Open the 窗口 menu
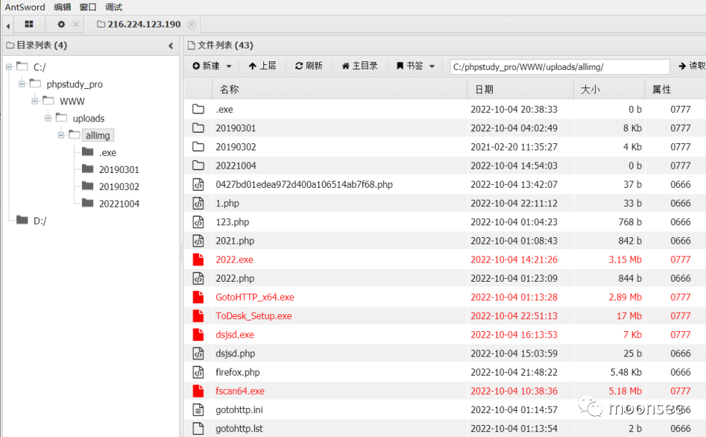The image size is (706, 437). (88, 7)
